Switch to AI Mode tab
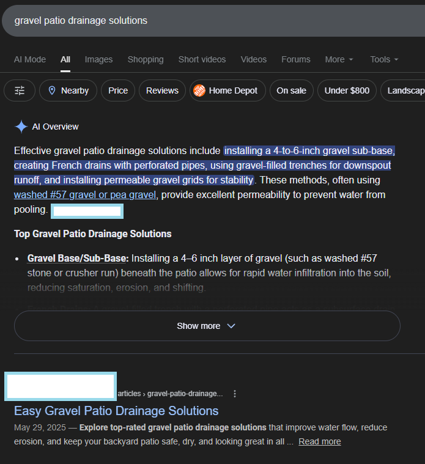The image size is (425, 464). coord(30,59)
